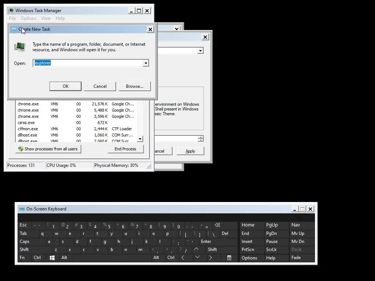
Task: Toggle the right Ctrl key
Action: point(172,258)
